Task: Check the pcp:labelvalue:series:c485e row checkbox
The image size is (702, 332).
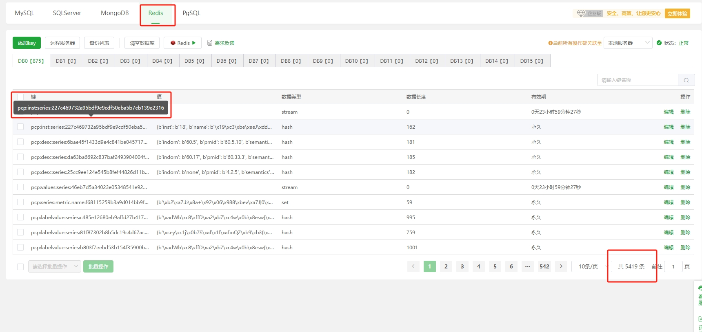Action: pos(20,217)
